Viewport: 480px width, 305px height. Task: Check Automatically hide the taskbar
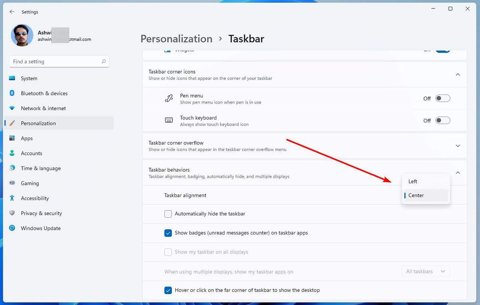(168, 214)
